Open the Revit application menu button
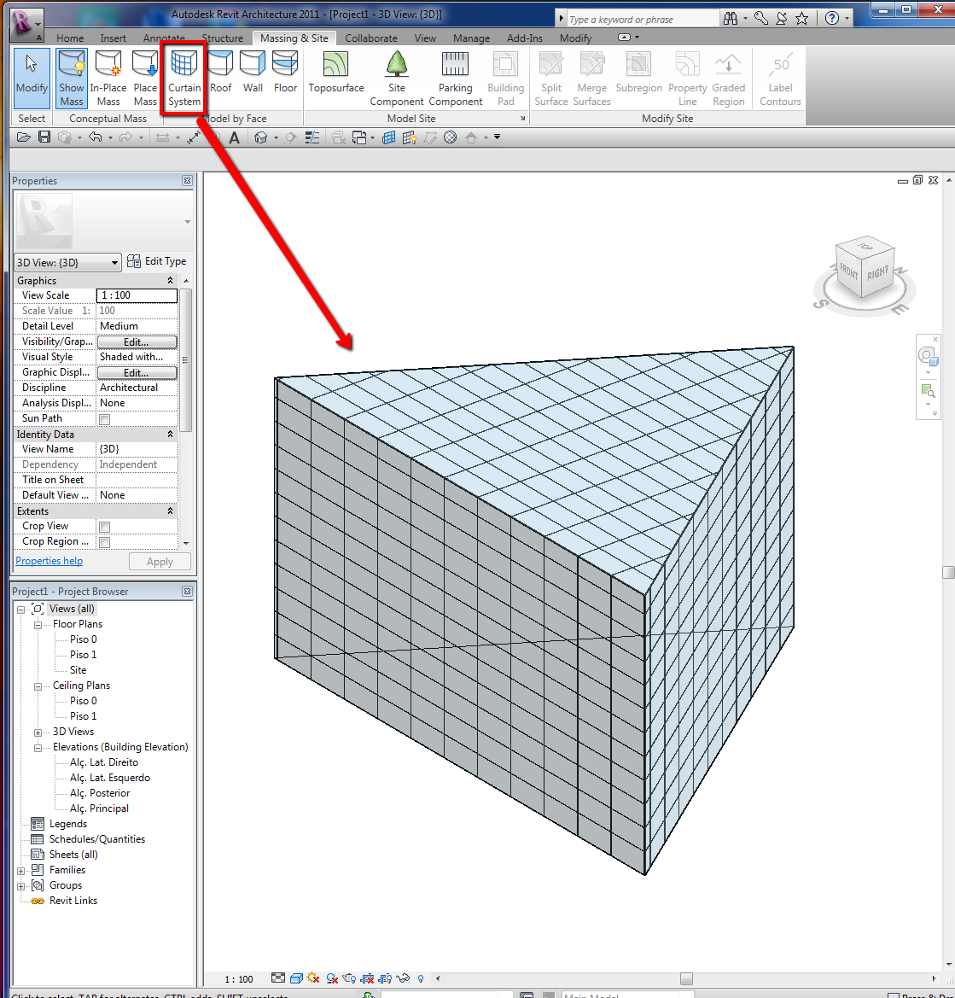The width and height of the screenshot is (955, 998). point(26,25)
